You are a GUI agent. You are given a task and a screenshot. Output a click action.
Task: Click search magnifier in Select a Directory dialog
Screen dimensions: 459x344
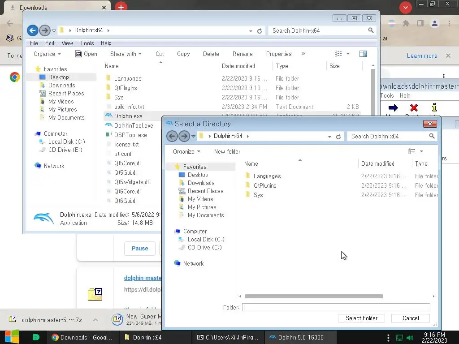click(x=432, y=136)
